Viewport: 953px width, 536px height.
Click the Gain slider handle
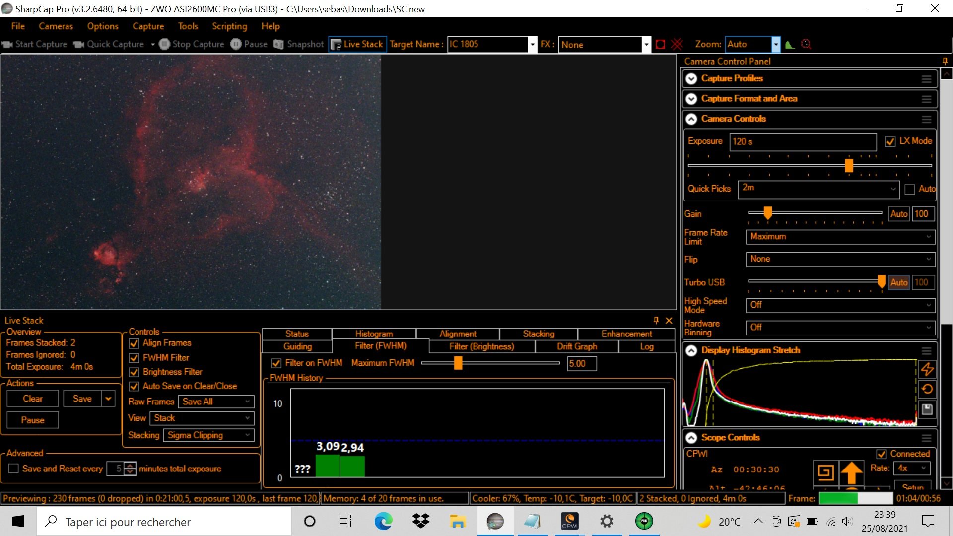[x=768, y=213]
